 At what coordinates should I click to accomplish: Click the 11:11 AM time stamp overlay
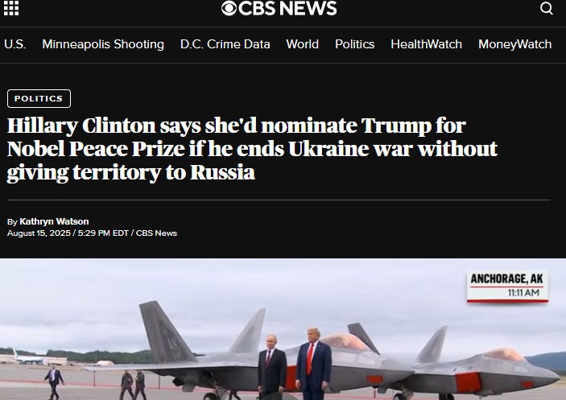coord(523,293)
